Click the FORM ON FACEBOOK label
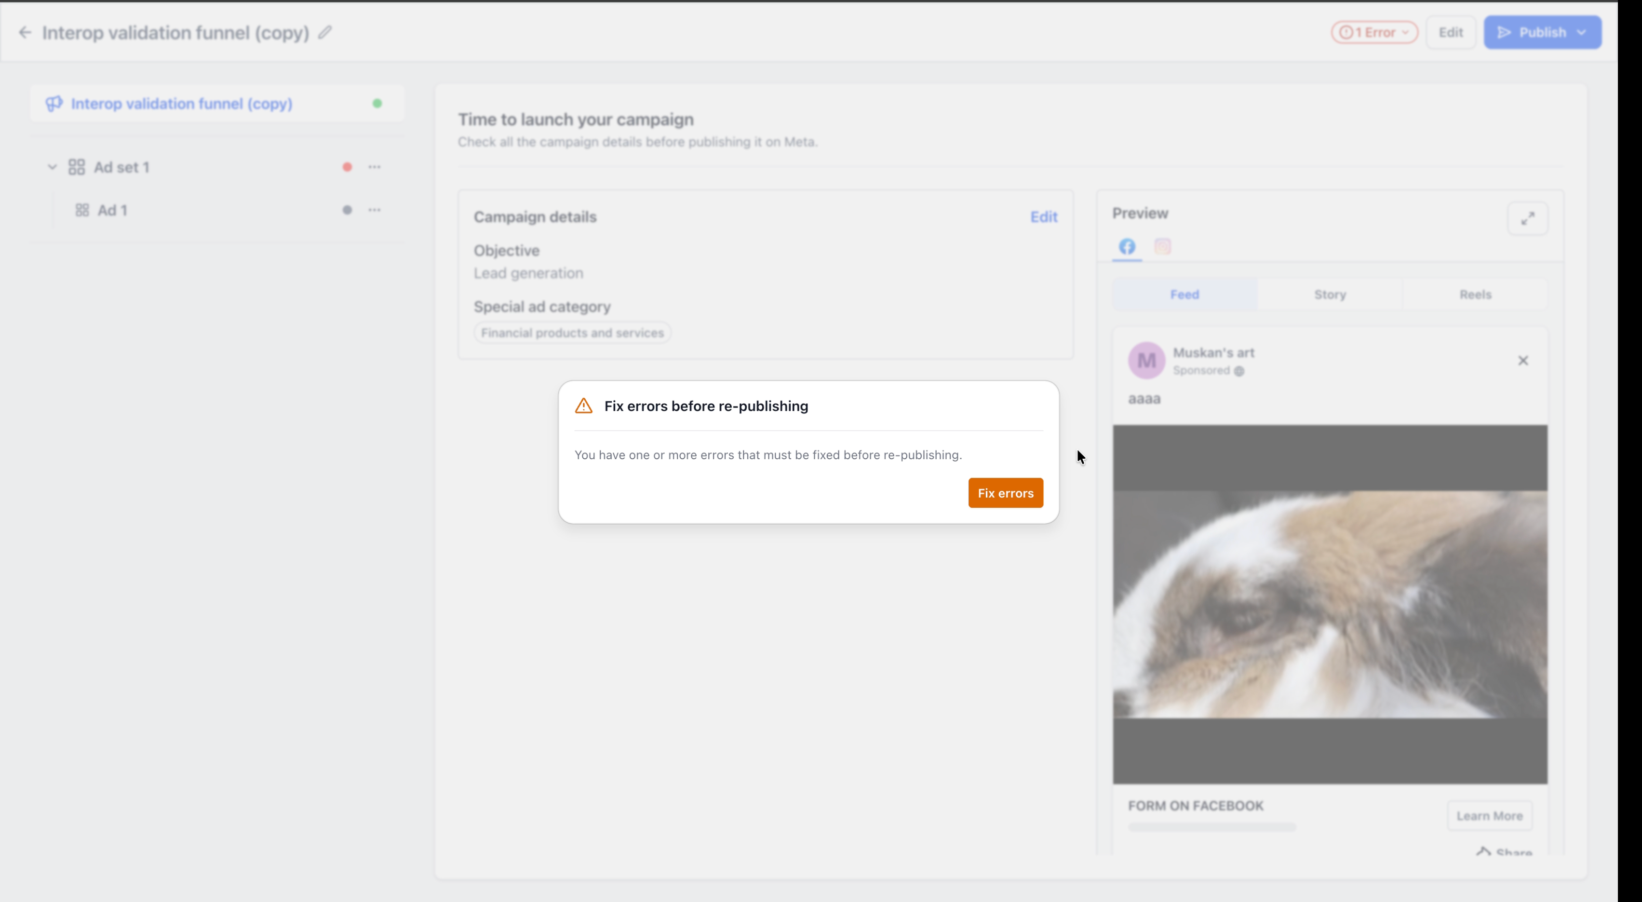1642x902 pixels. click(x=1195, y=806)
